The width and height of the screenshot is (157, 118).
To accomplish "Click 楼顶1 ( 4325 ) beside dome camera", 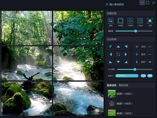I will 124,103.
